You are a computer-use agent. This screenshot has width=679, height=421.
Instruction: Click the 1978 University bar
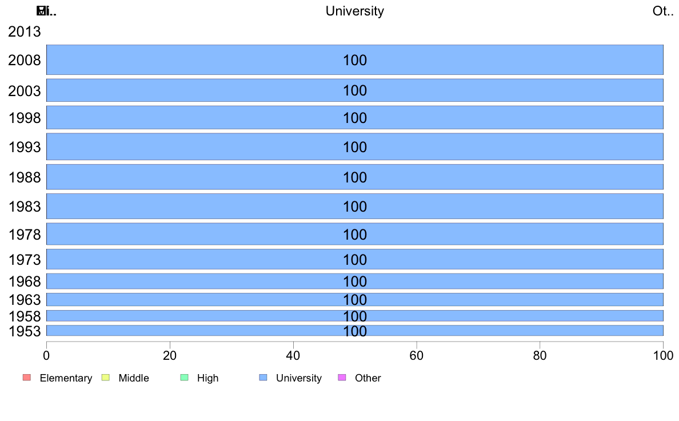tap(355, 234)
